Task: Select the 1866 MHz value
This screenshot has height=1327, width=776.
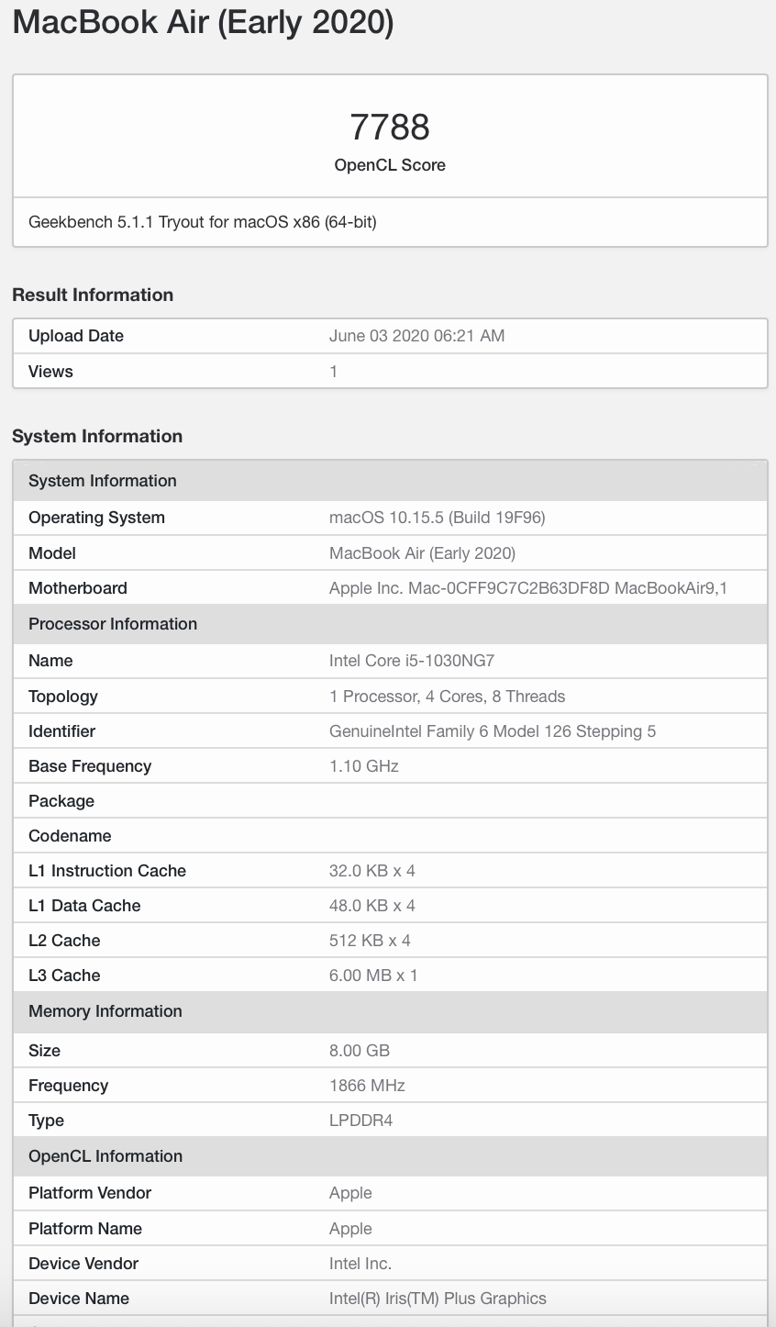Action: pos(367,1086)
